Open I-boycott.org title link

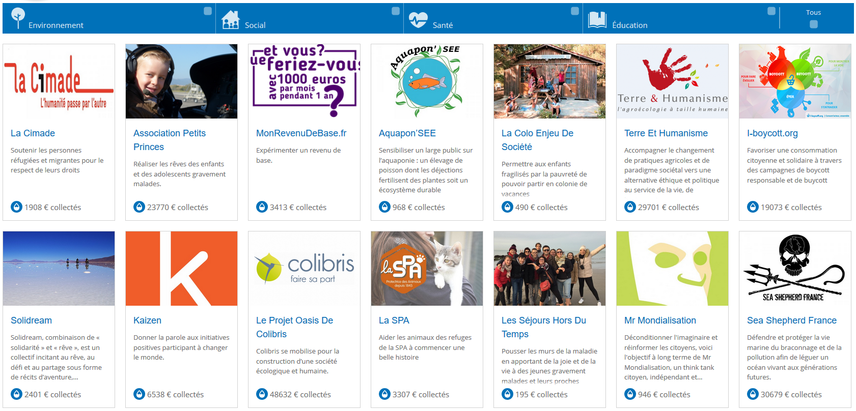772,133
